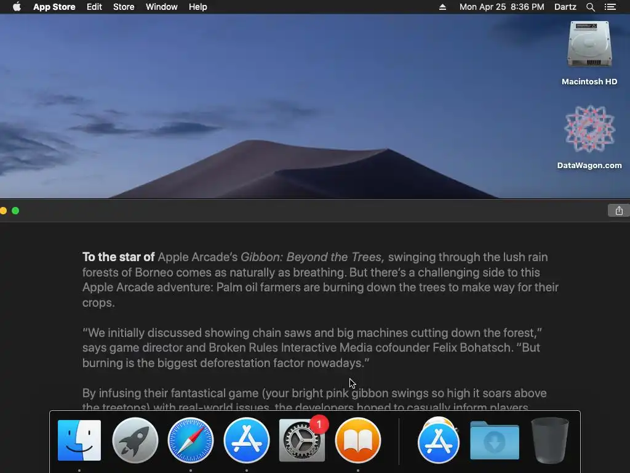Open the Downloads folder in Dock

coord(494,440)
